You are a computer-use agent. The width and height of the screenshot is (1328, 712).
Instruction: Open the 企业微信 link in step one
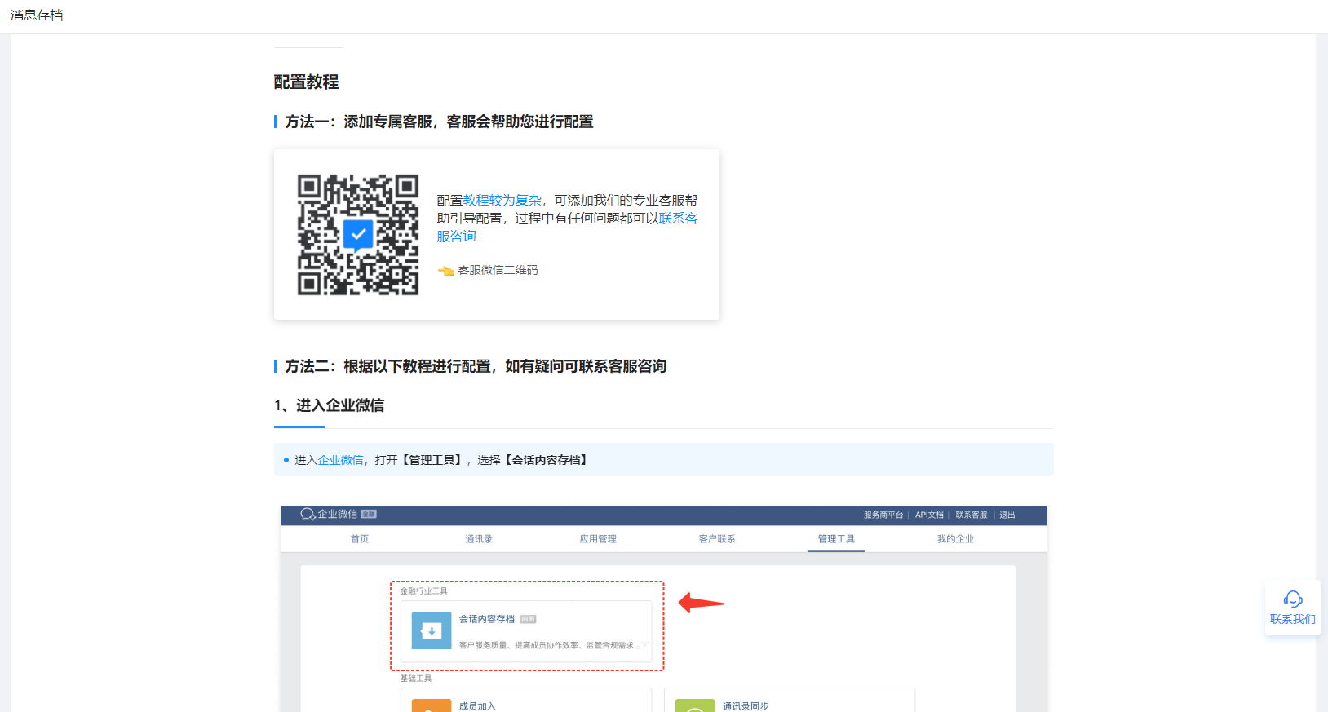click(x=340, y=460)
